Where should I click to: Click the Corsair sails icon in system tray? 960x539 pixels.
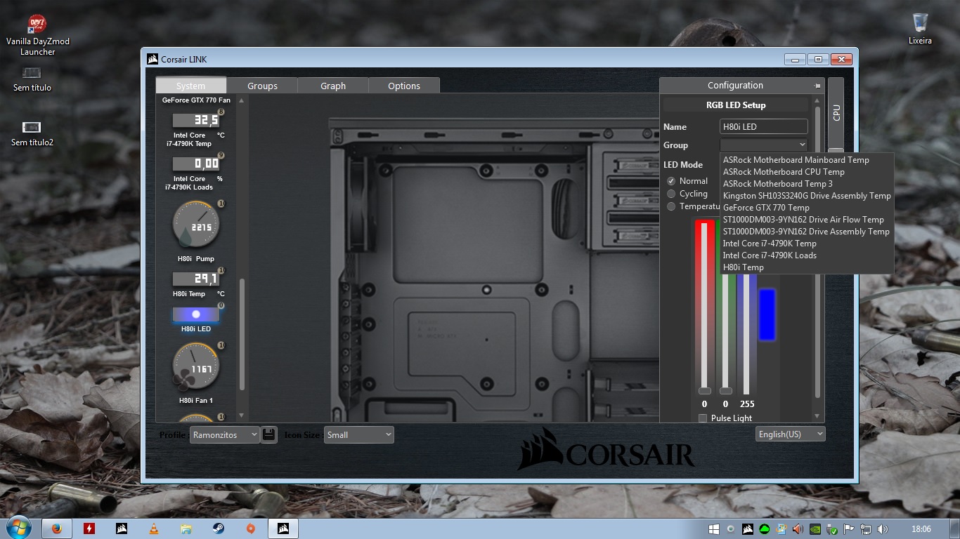click(x=748, y=529)
